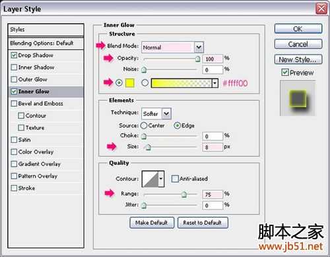330x257 pixels.
Task: Enable the Stroke checkbox
Action: point(14,188)
